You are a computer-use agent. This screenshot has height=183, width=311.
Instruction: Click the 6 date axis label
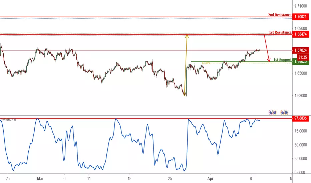(64, 178)
